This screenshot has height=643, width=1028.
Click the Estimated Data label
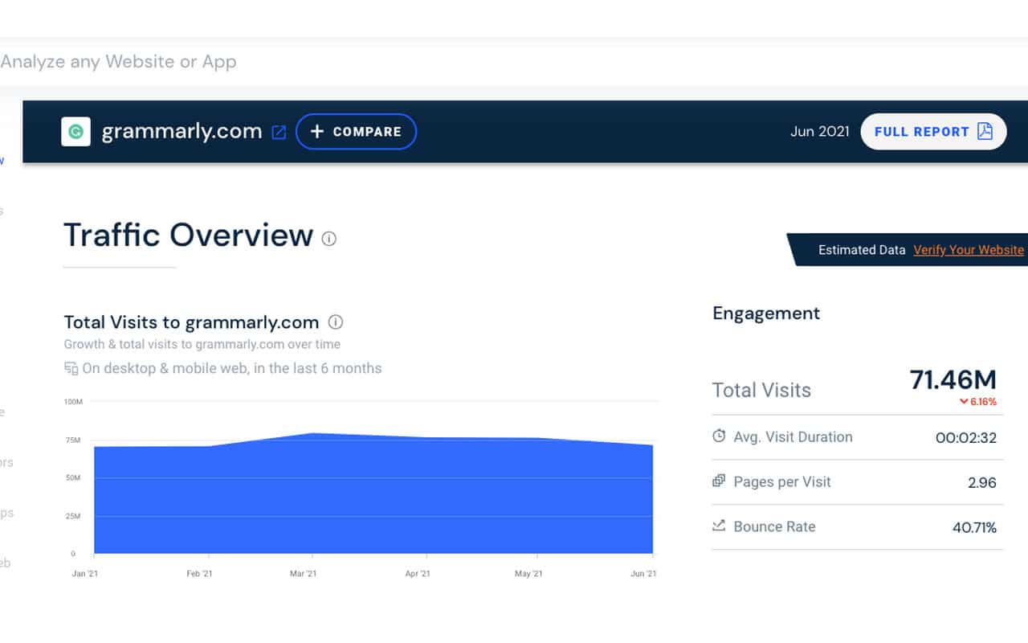pos(862,250)
